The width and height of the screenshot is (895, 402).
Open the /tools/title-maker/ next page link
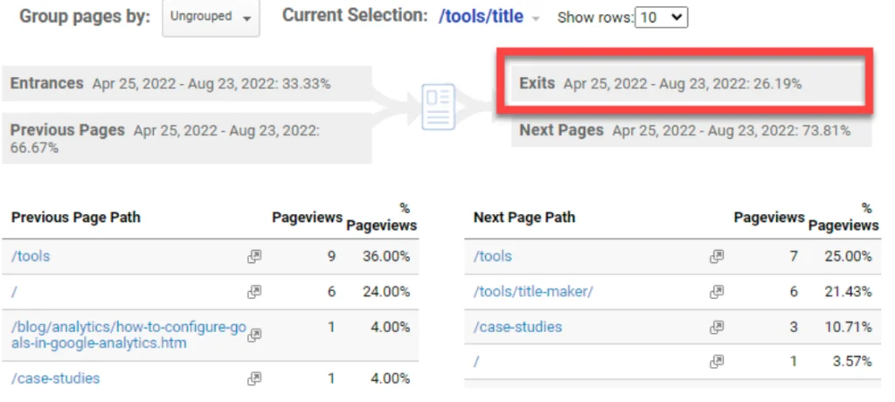click(533, 292)
